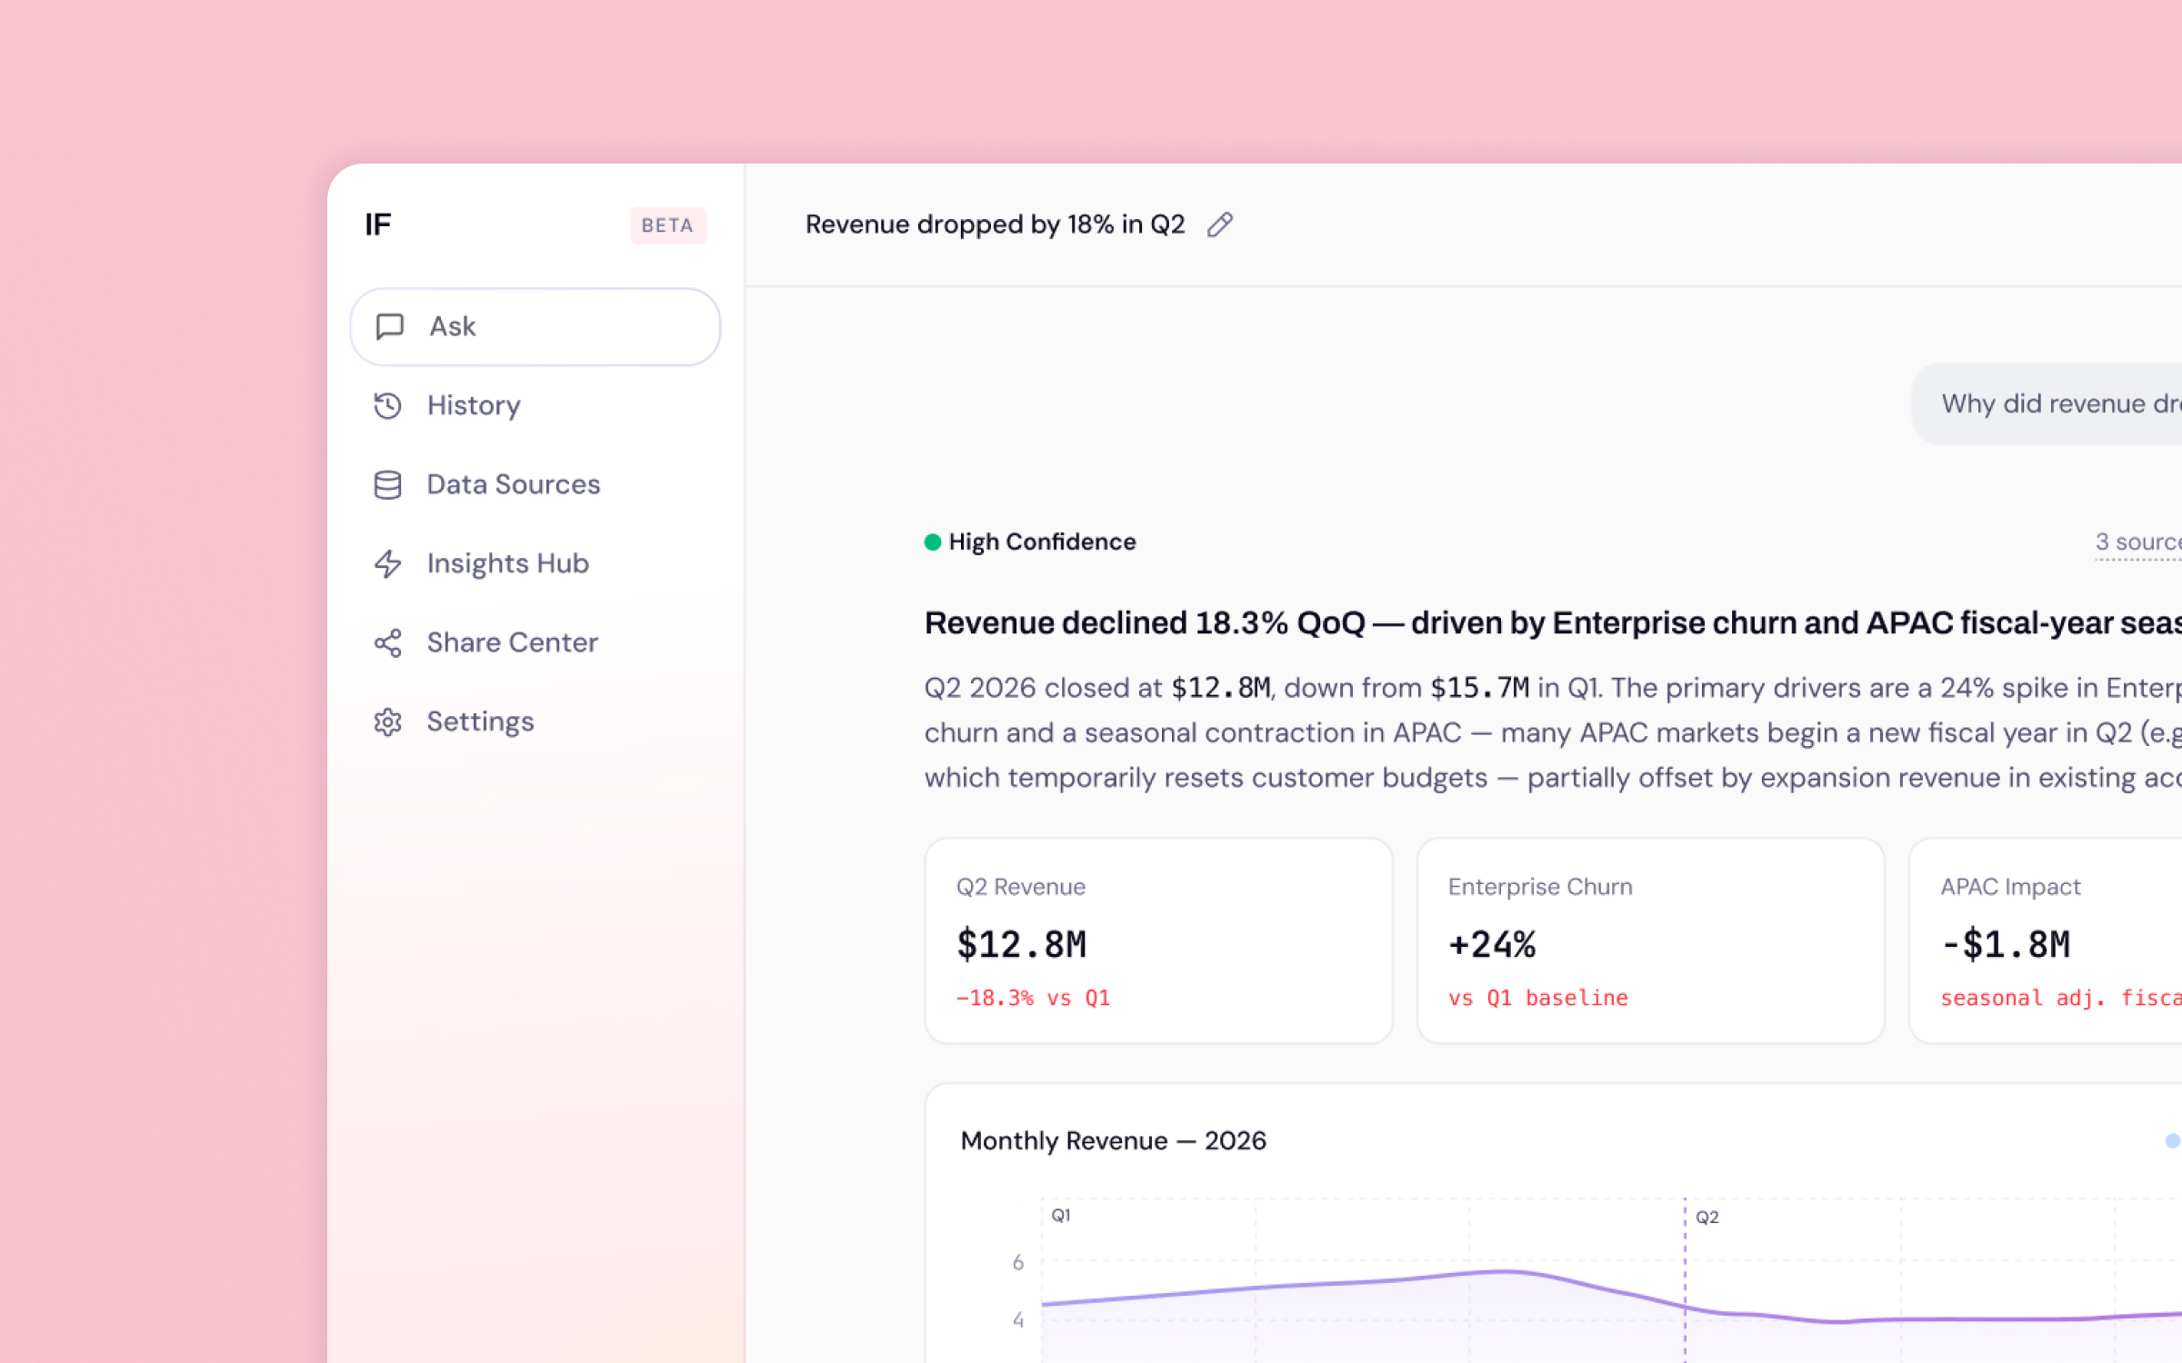Image resolution: width=2182 pixels, height=1363 pixels.
Task: Click the History clock icon
Action: coord(388,405)
